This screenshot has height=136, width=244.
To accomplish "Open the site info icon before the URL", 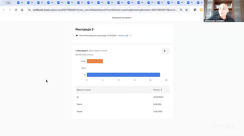I will click(x=30, y=10).
